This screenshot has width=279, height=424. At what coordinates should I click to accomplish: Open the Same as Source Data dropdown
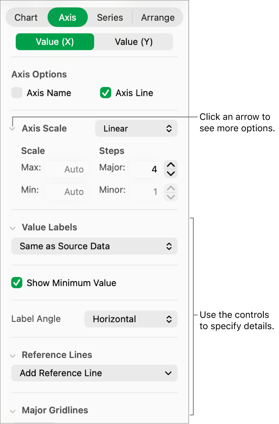(94, 246)
